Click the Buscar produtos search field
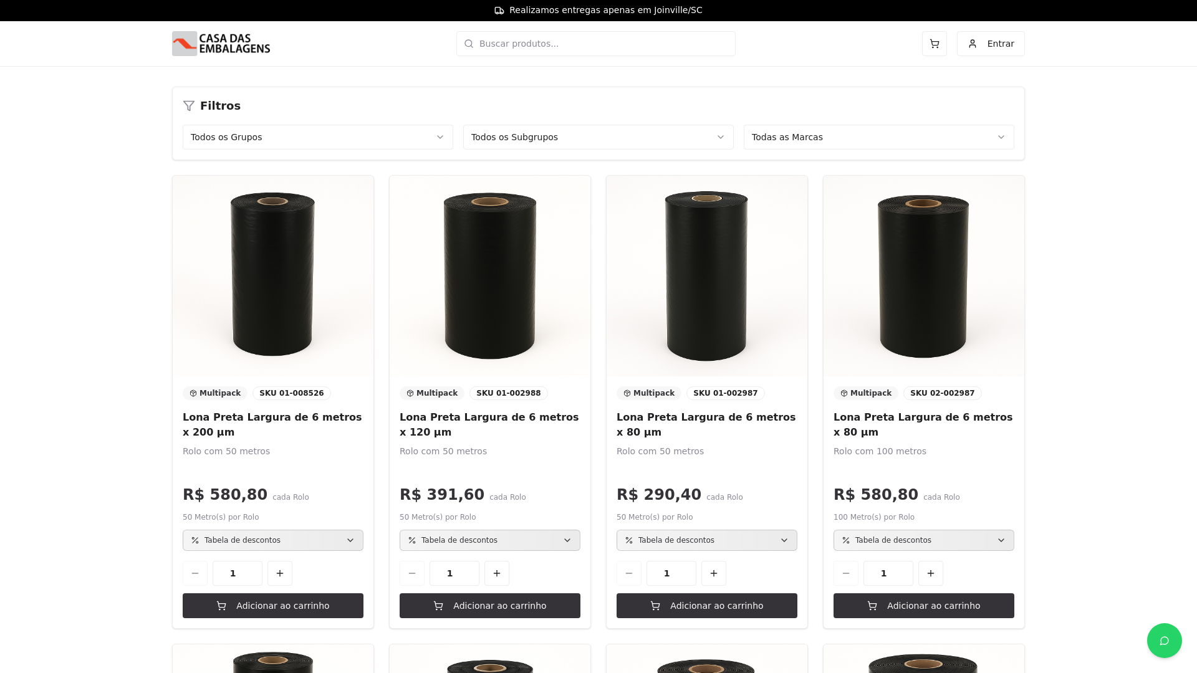Viewport: 1197px width, 673px height. [595, 44]
